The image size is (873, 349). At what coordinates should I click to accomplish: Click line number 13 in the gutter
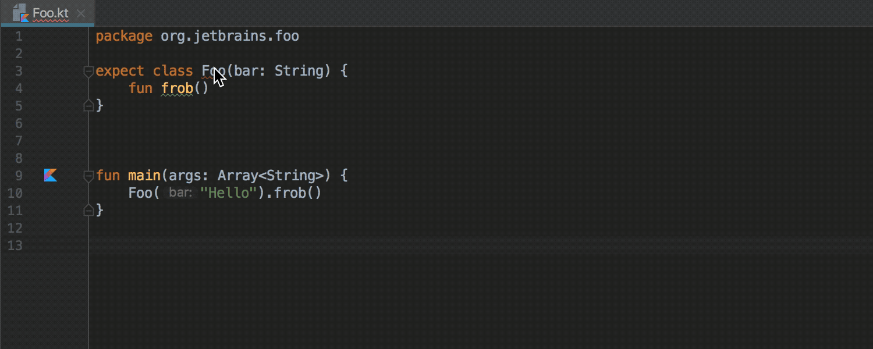(15, 245)
